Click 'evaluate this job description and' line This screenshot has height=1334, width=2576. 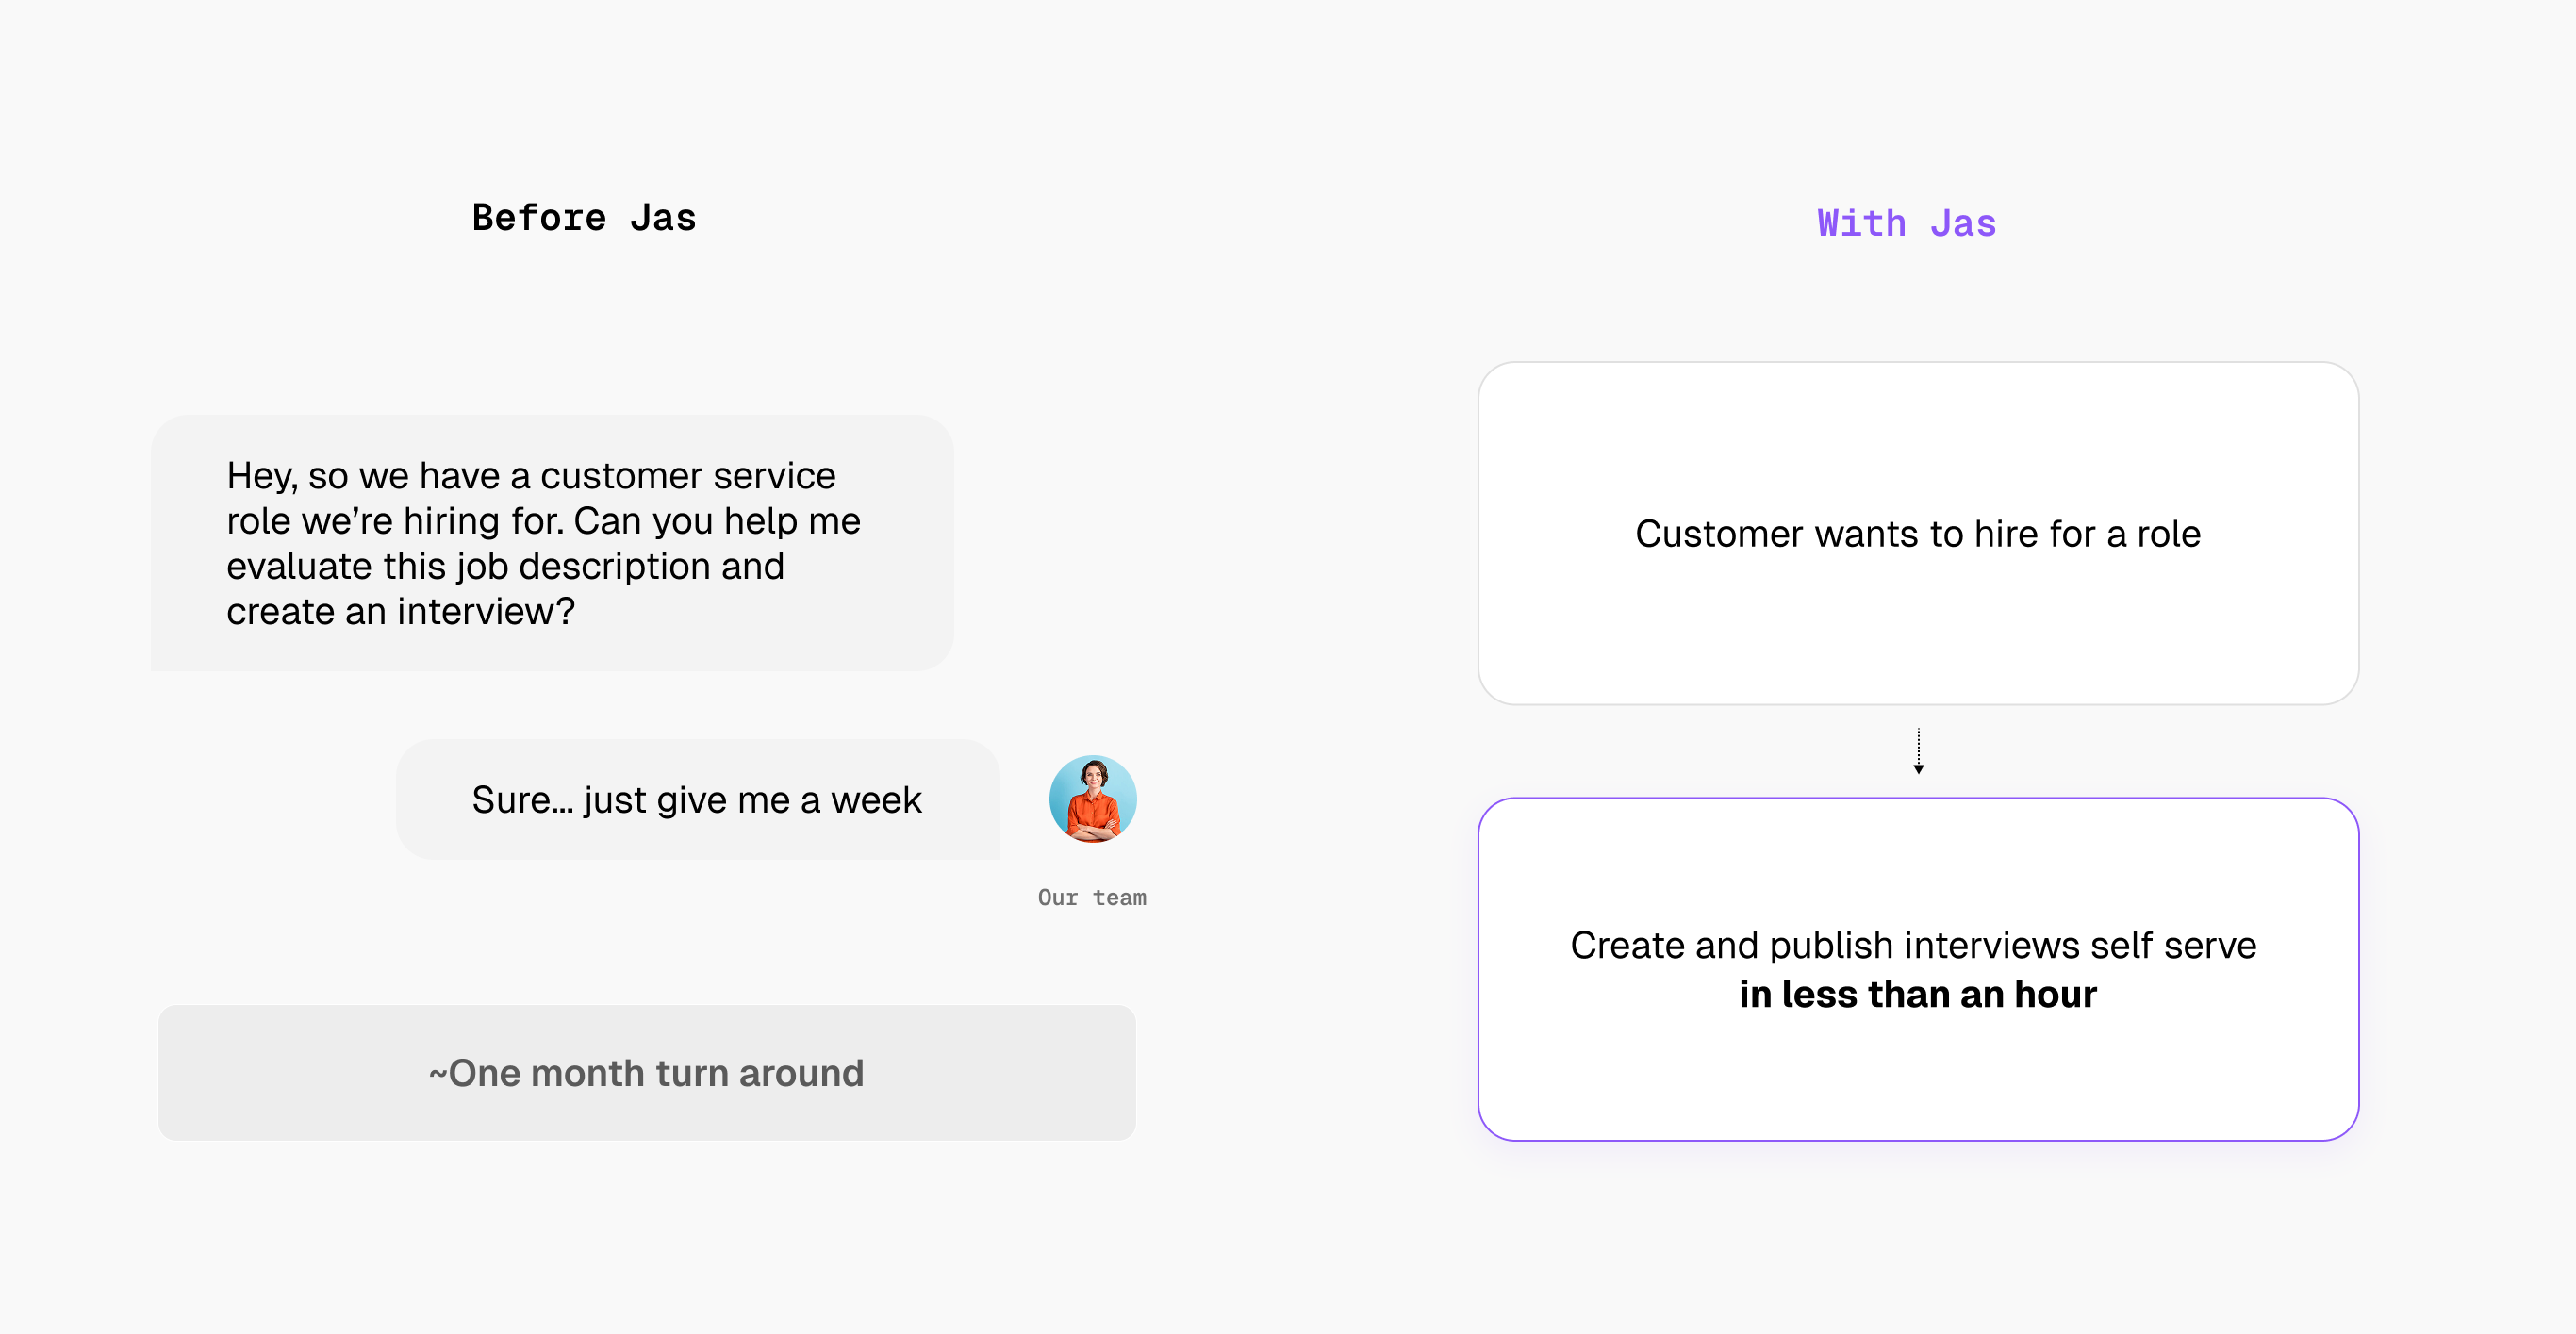(x=506, y=566)
